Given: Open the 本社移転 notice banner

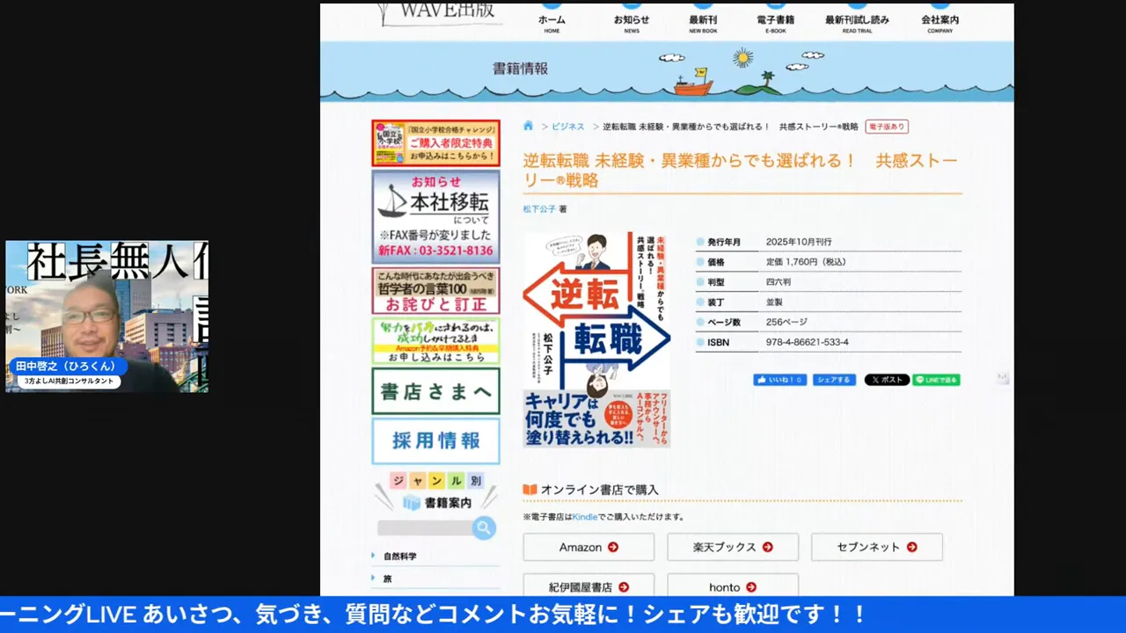Looking at the screenshot, I should 435,216.
